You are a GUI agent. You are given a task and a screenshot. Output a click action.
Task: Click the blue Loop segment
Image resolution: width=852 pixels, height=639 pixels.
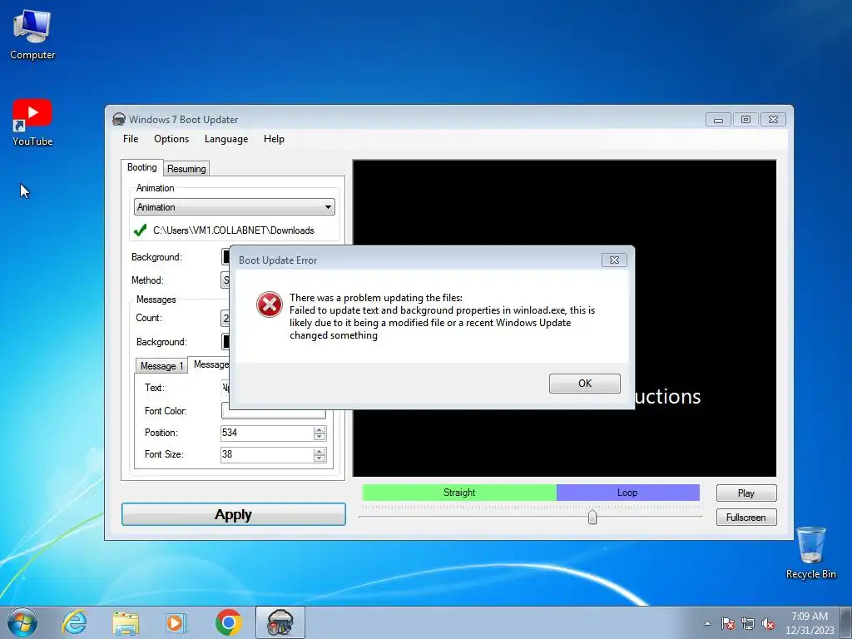click(627, 493)
